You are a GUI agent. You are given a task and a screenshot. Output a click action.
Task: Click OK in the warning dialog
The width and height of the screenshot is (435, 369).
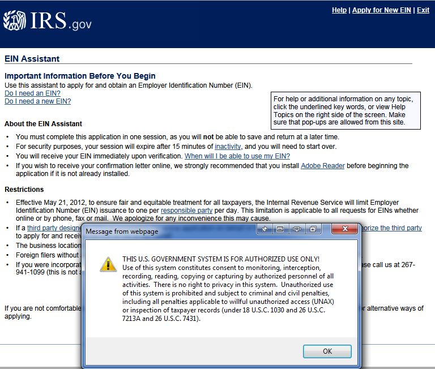pyautogui.click(x=327, y=351)
